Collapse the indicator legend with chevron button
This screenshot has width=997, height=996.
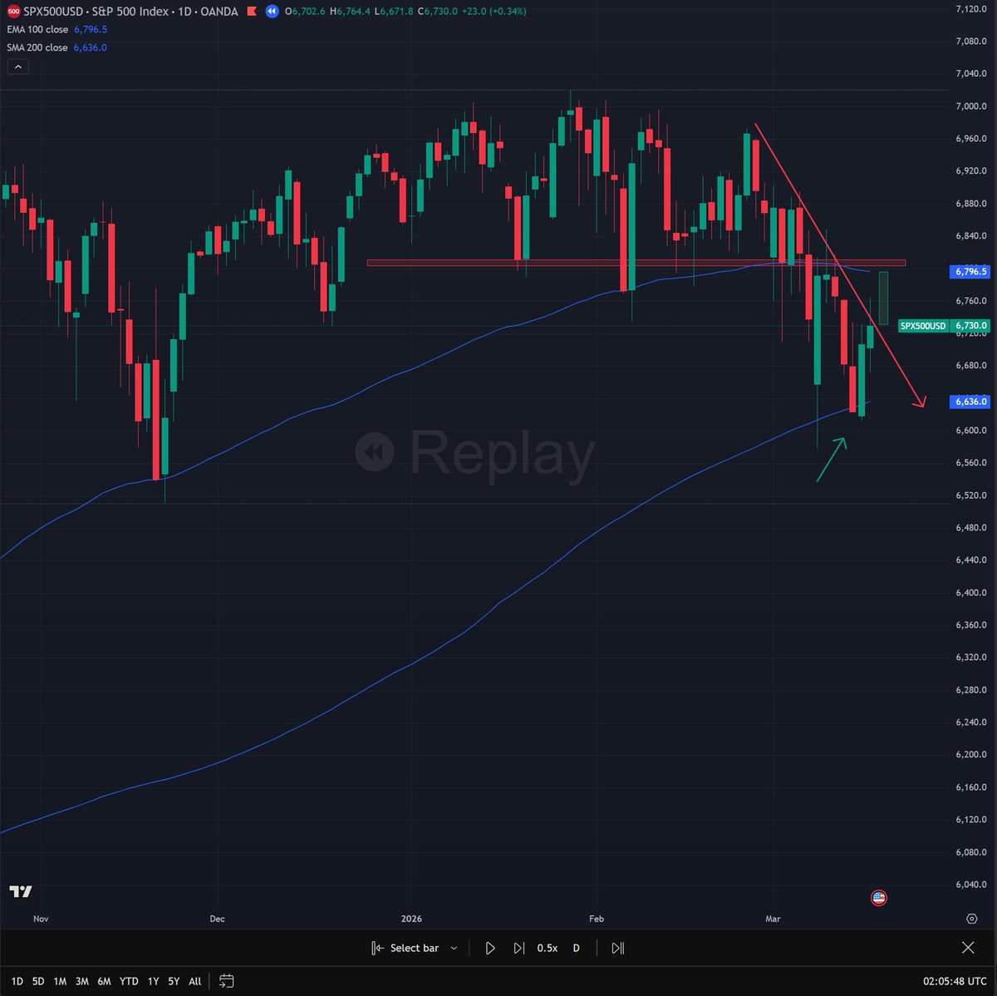click(17, 67)
